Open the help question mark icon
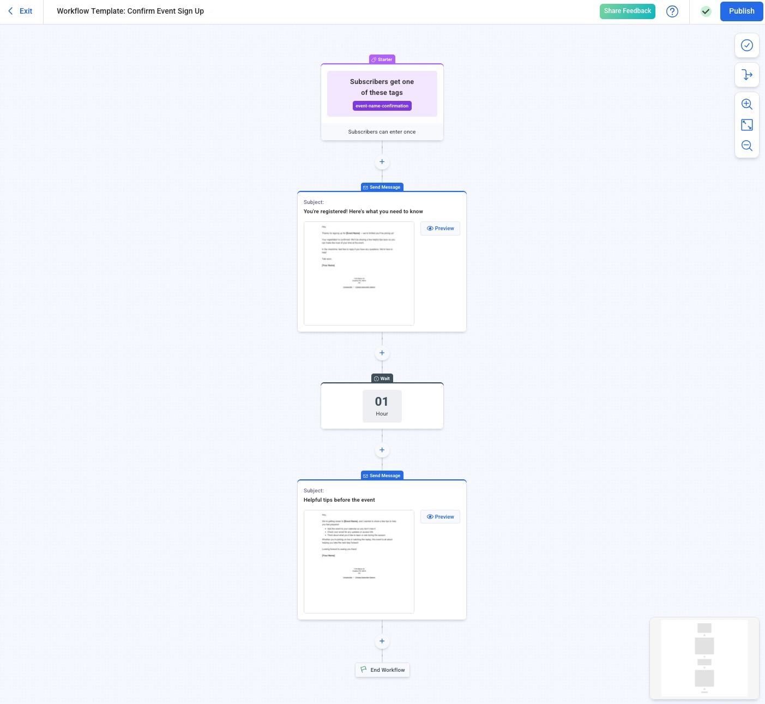Viewport: 765px width, 704px height. [672, 11]
